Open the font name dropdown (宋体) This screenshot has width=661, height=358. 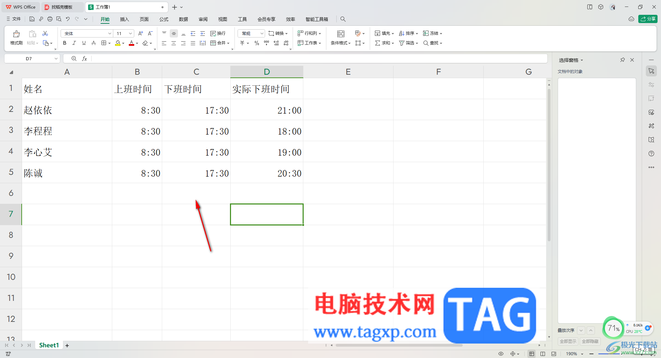(x=110, y=33)
